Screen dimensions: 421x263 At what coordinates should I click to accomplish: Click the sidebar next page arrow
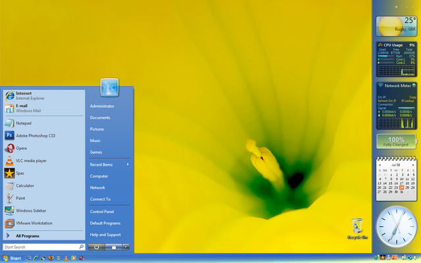[413, 7]
